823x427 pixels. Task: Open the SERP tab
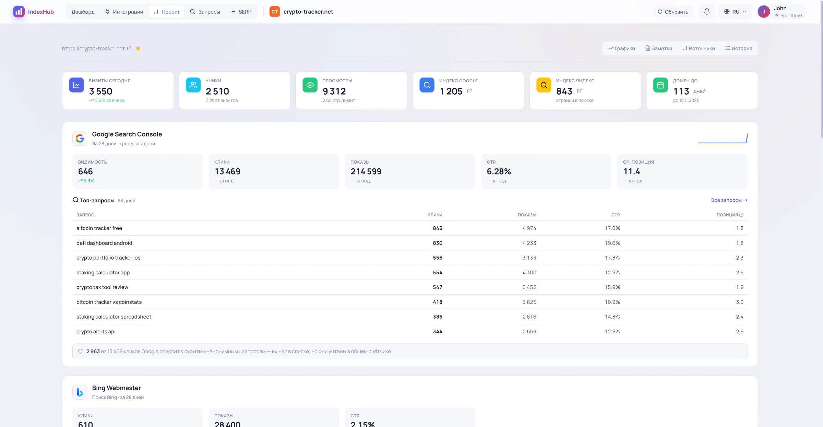241,12
